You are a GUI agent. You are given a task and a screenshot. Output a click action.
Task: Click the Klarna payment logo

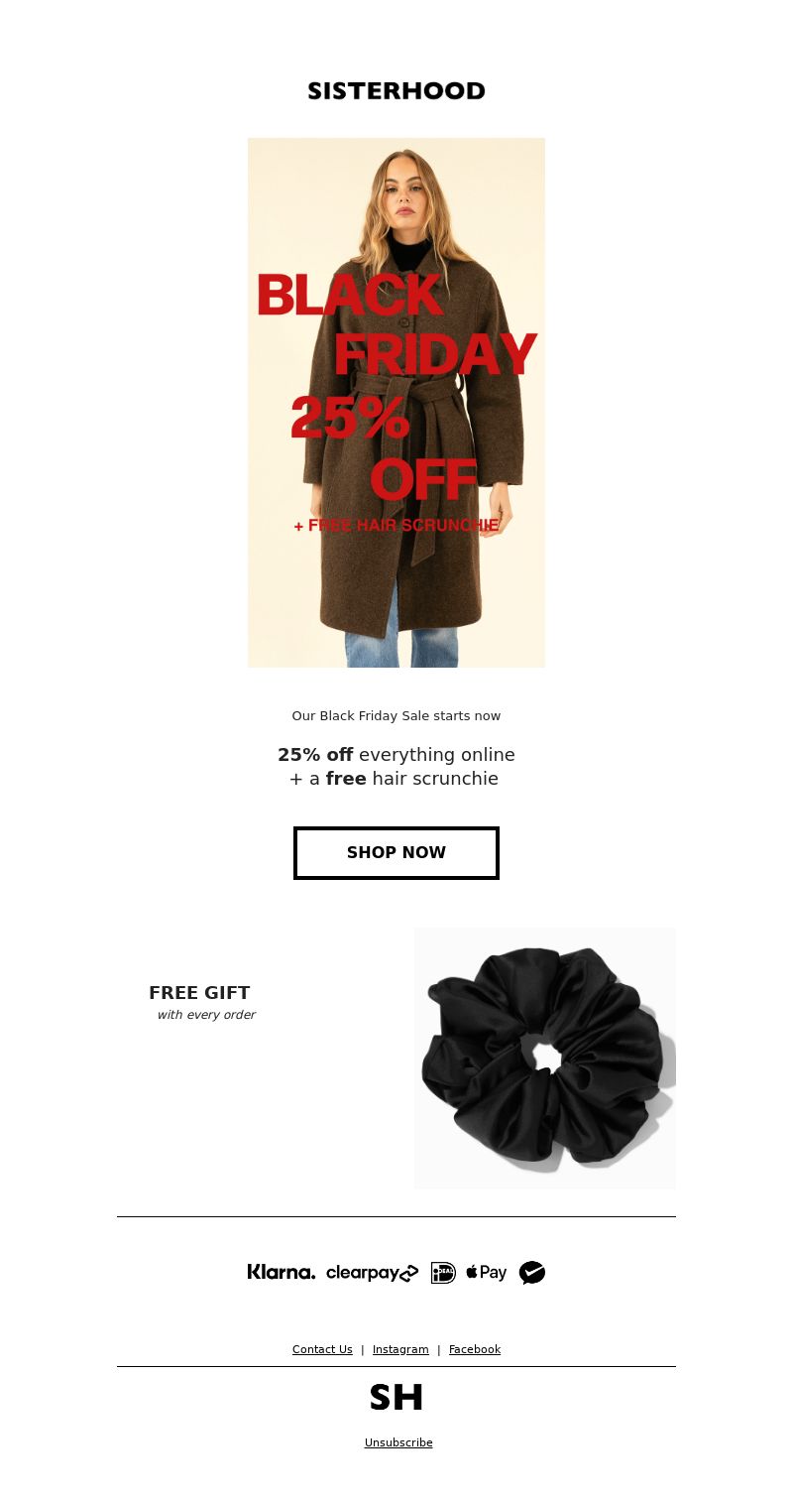click(282, 1272)
